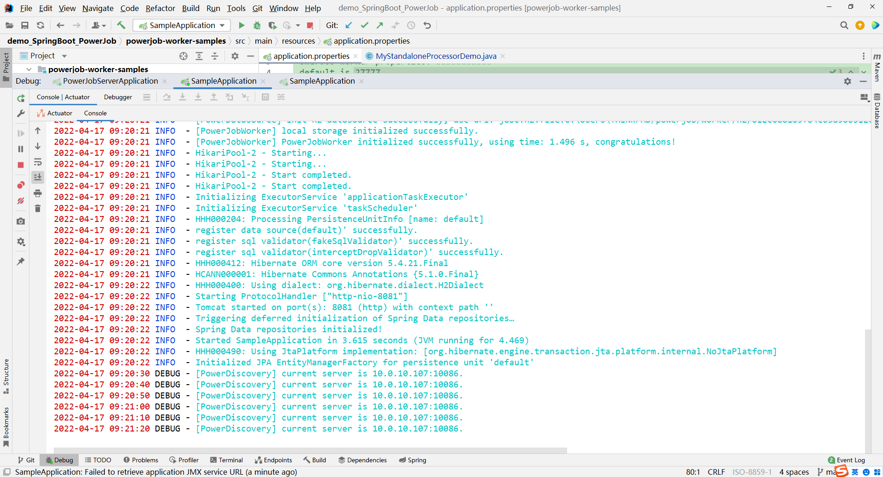The image size is (883, 477).
Task: Navigate back with left arrow
Action: point(60,25)
